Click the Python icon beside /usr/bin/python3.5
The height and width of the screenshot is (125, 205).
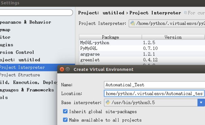108,102
